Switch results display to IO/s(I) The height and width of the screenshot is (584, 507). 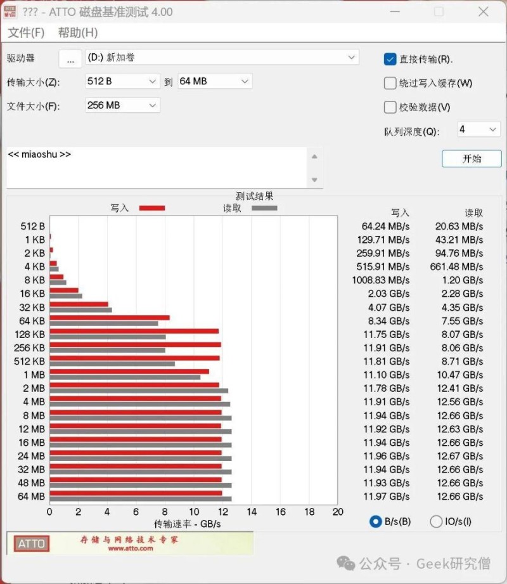(x=436, y=521)
